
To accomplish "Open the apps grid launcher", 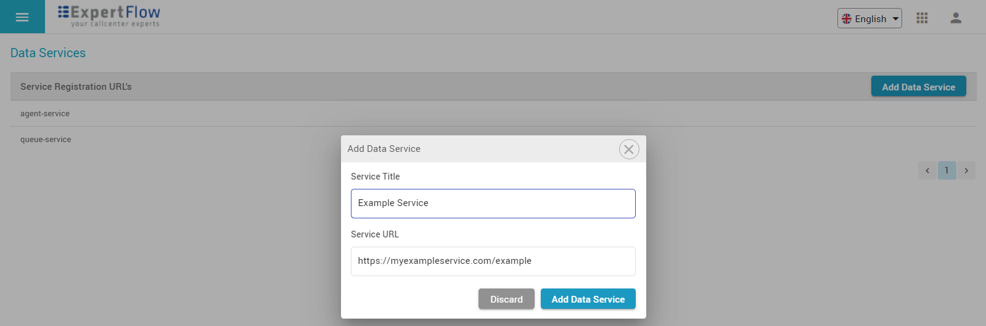I will coord(922,18).
